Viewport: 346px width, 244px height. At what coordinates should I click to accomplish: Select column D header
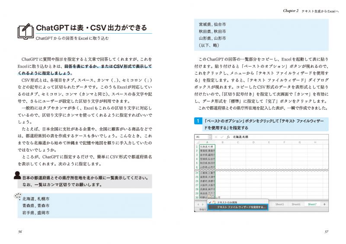pos(253,143)
